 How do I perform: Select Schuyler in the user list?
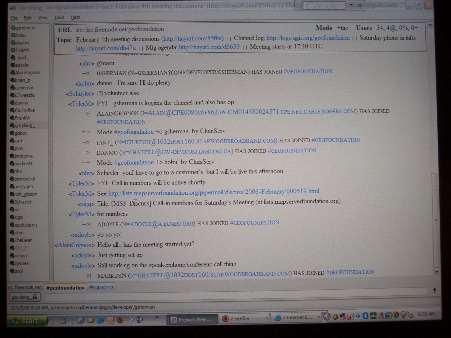pos(23,202)
